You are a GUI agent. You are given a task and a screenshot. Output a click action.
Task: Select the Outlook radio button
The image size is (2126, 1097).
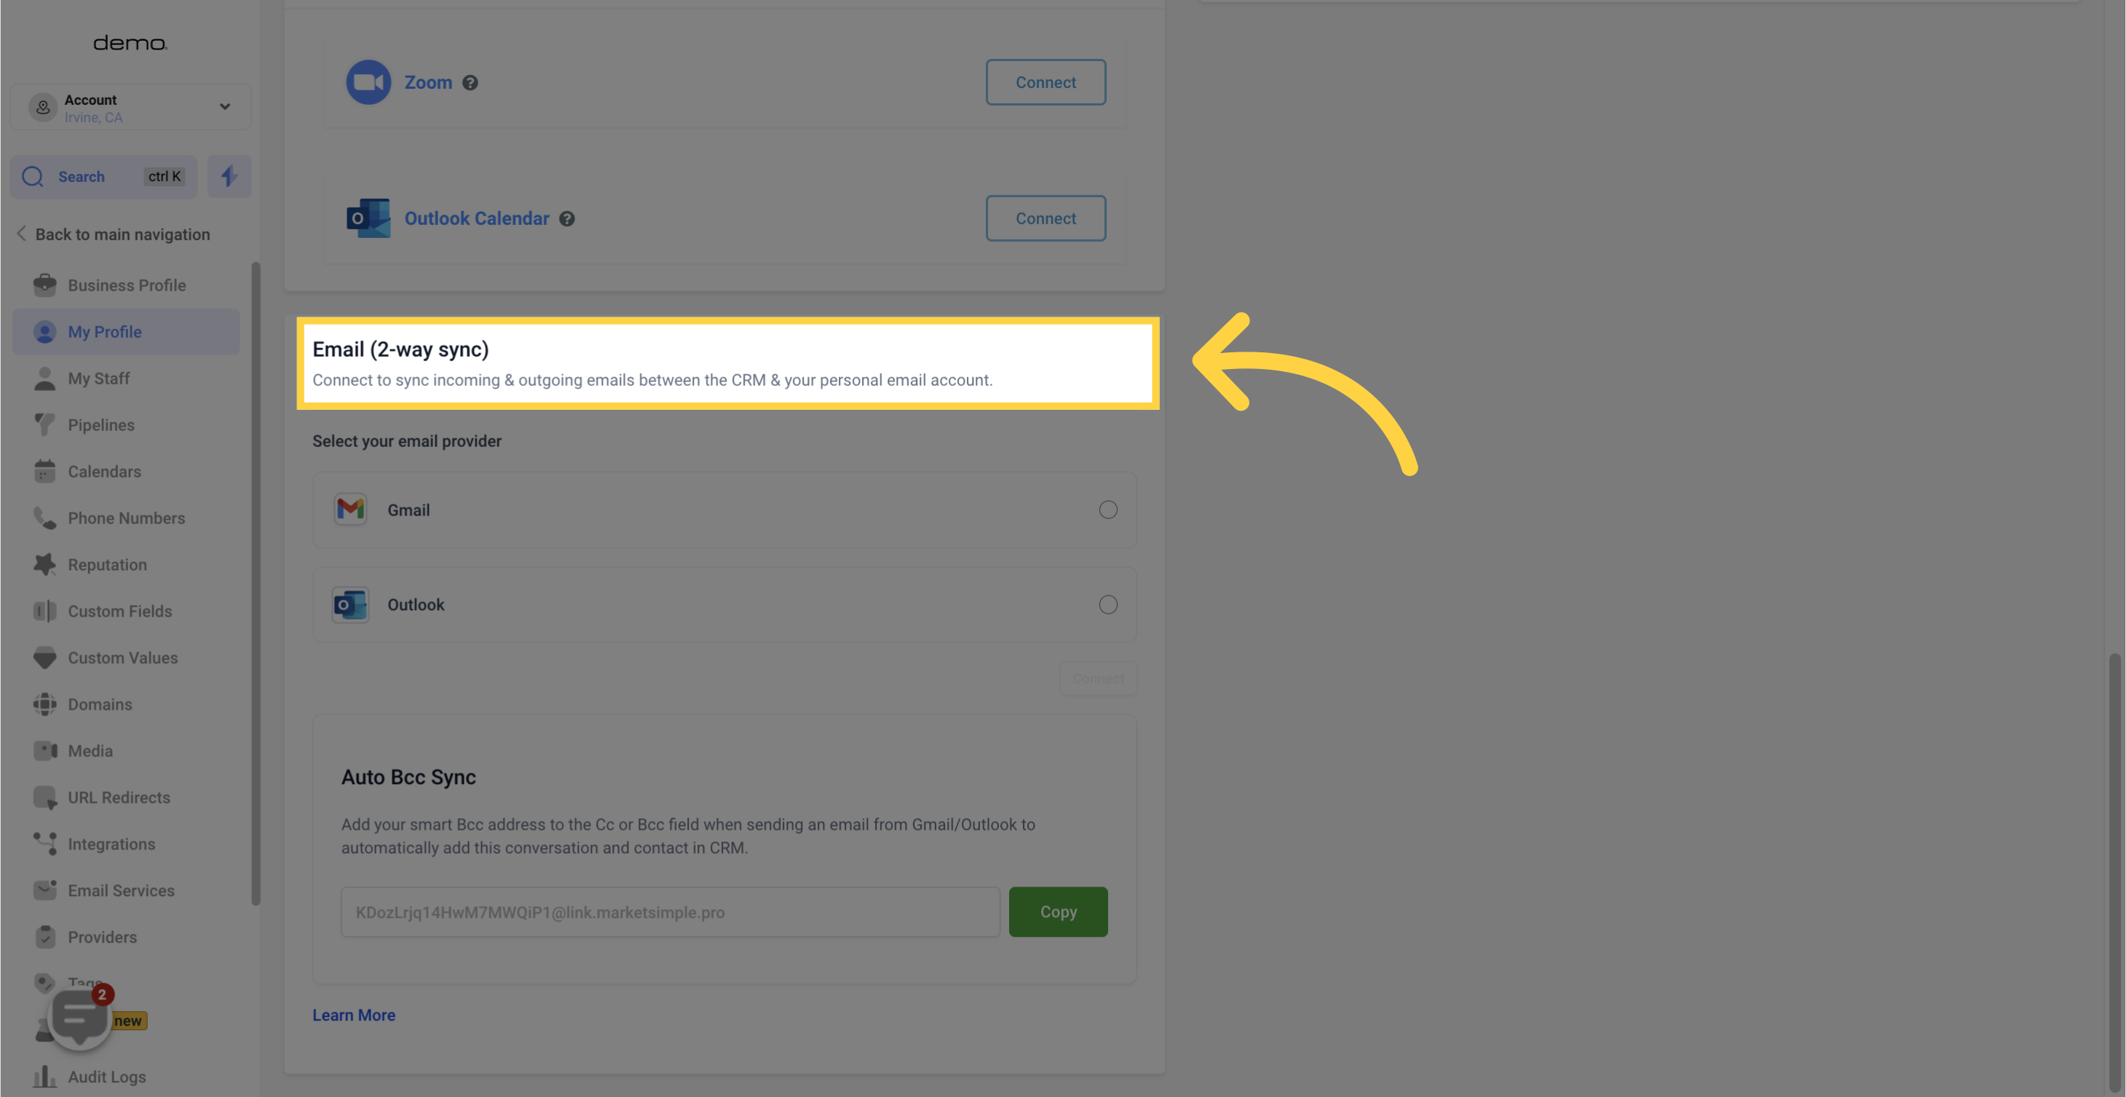pos(1107,604)
